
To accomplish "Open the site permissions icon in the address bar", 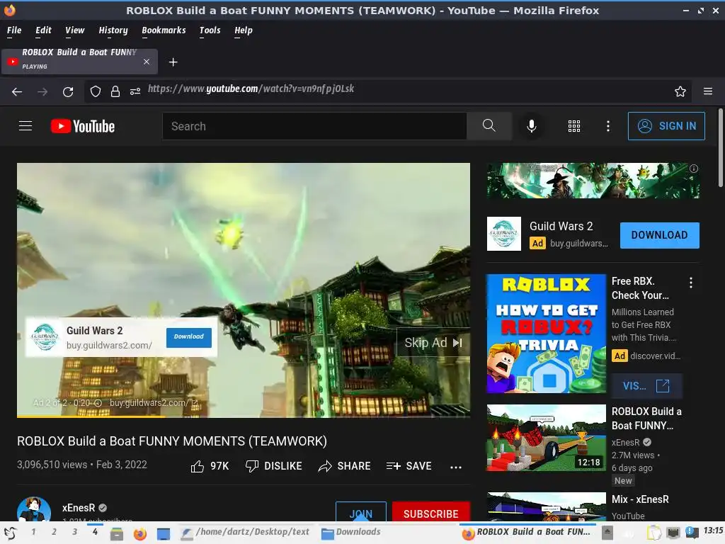I will point(135,91).
